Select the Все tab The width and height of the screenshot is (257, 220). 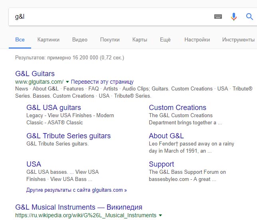point(20,39)
